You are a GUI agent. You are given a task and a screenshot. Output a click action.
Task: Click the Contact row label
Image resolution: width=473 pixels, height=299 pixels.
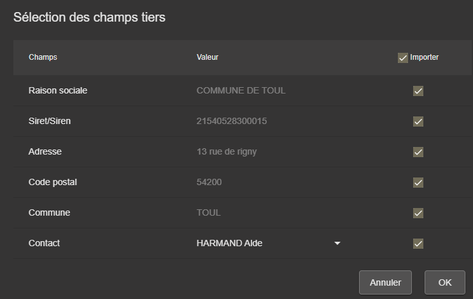coord(45,243)
